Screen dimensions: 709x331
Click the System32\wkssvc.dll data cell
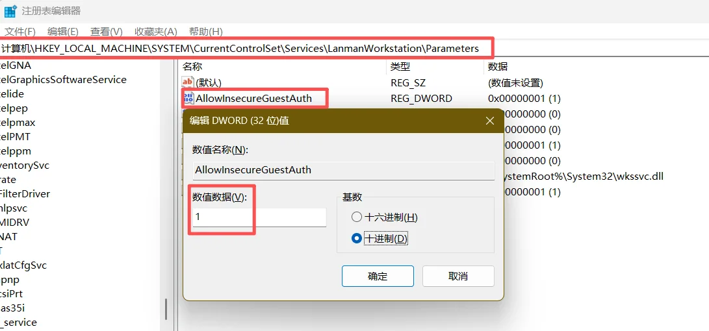pos(584,177)
